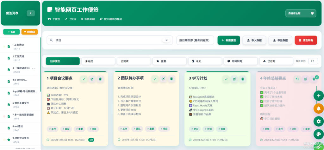Viewport: 324px width, 150px height.
Task: Select the 已完成 filter tab
Action: (134, 61)
